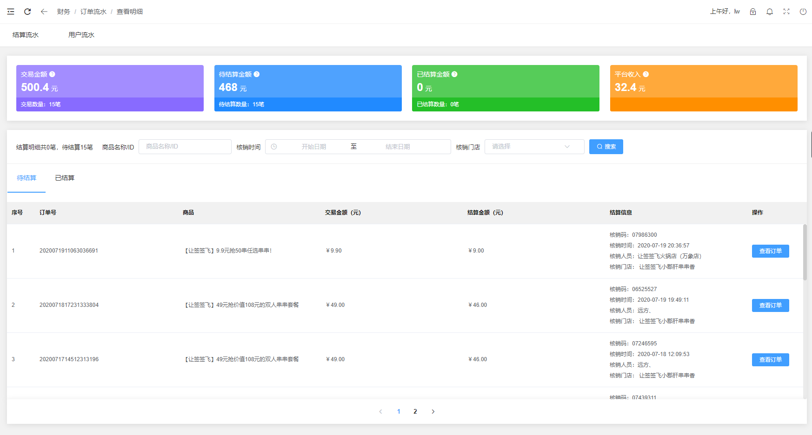Open the notifications bell

(x=770, y=12)
